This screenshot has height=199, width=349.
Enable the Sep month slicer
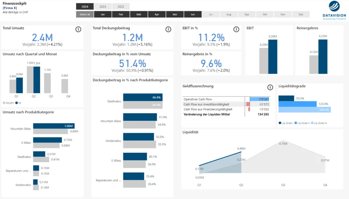pyautogui.click(x=247, y=14)
